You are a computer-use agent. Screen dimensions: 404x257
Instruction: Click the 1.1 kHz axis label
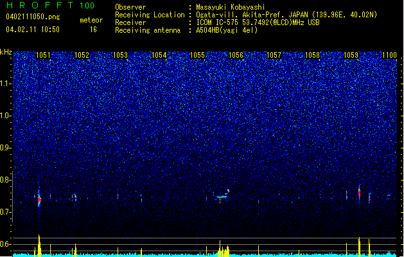click(x=6, y=84)
